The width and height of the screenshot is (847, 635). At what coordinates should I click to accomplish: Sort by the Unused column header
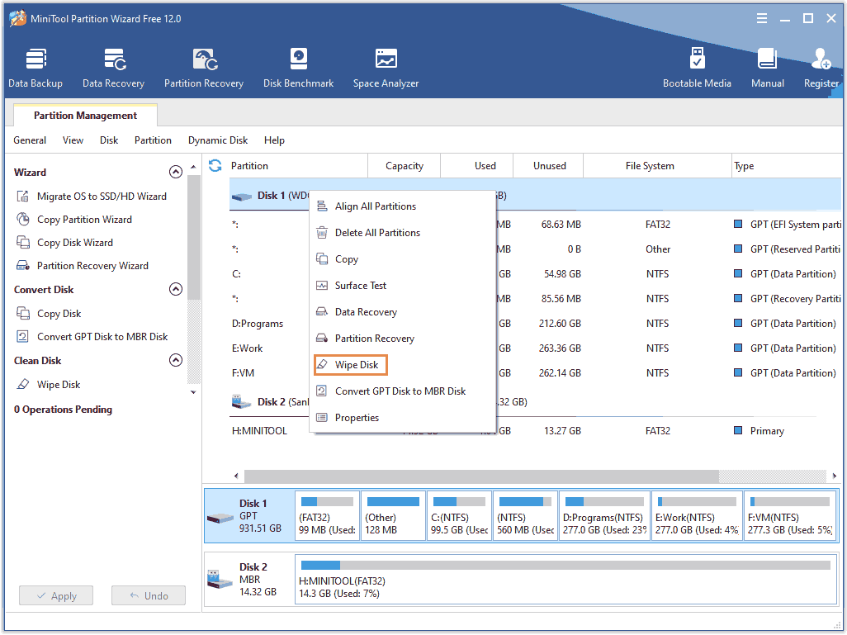[549, 166]
